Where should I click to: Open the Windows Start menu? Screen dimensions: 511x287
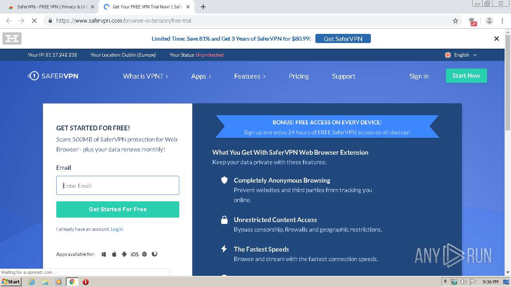point(11,282)
